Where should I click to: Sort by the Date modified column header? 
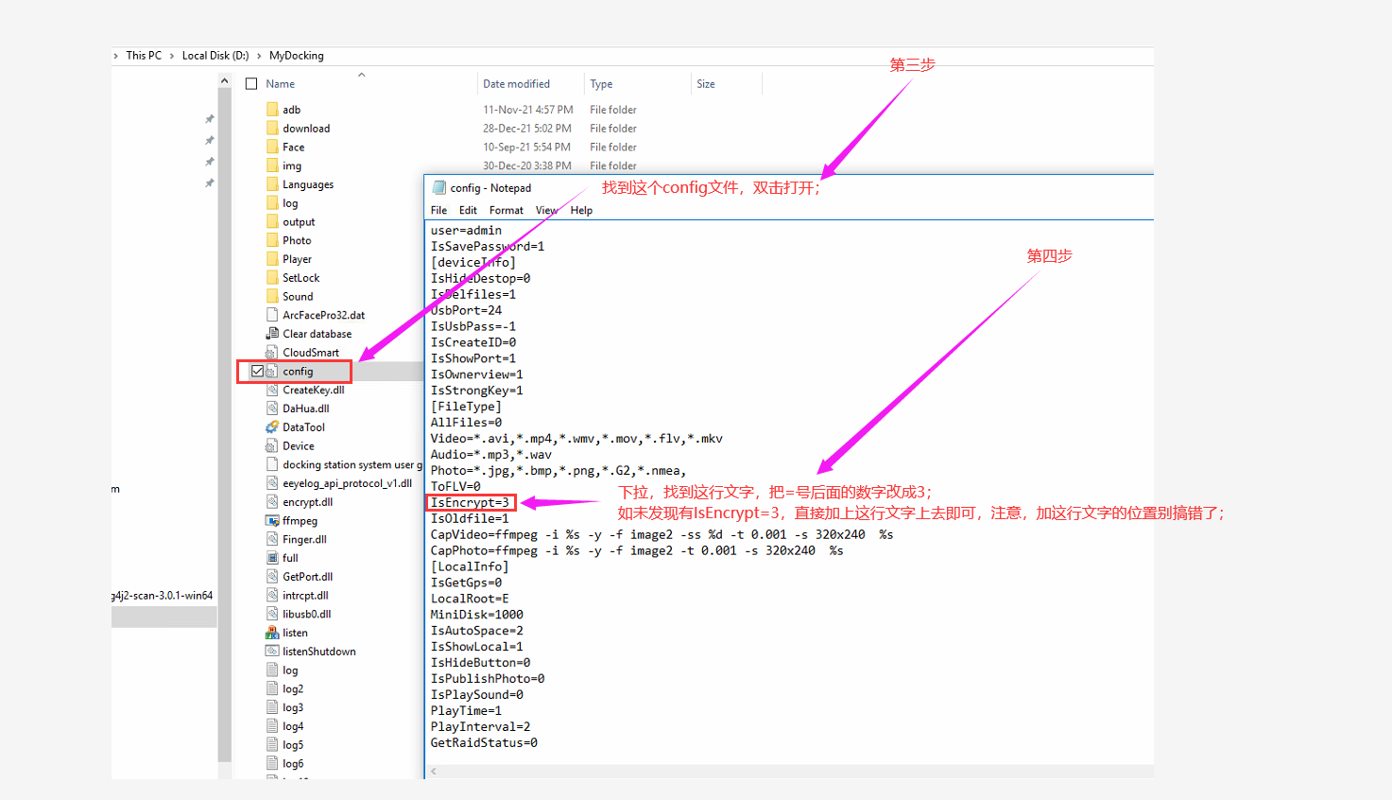tap(516, 84)
